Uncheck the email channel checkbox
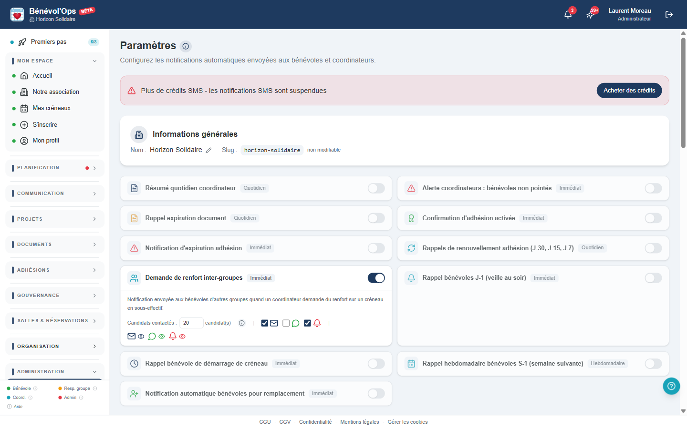Image resolution: width=687 pixels, height=429 pixels. tap(265, 323)
